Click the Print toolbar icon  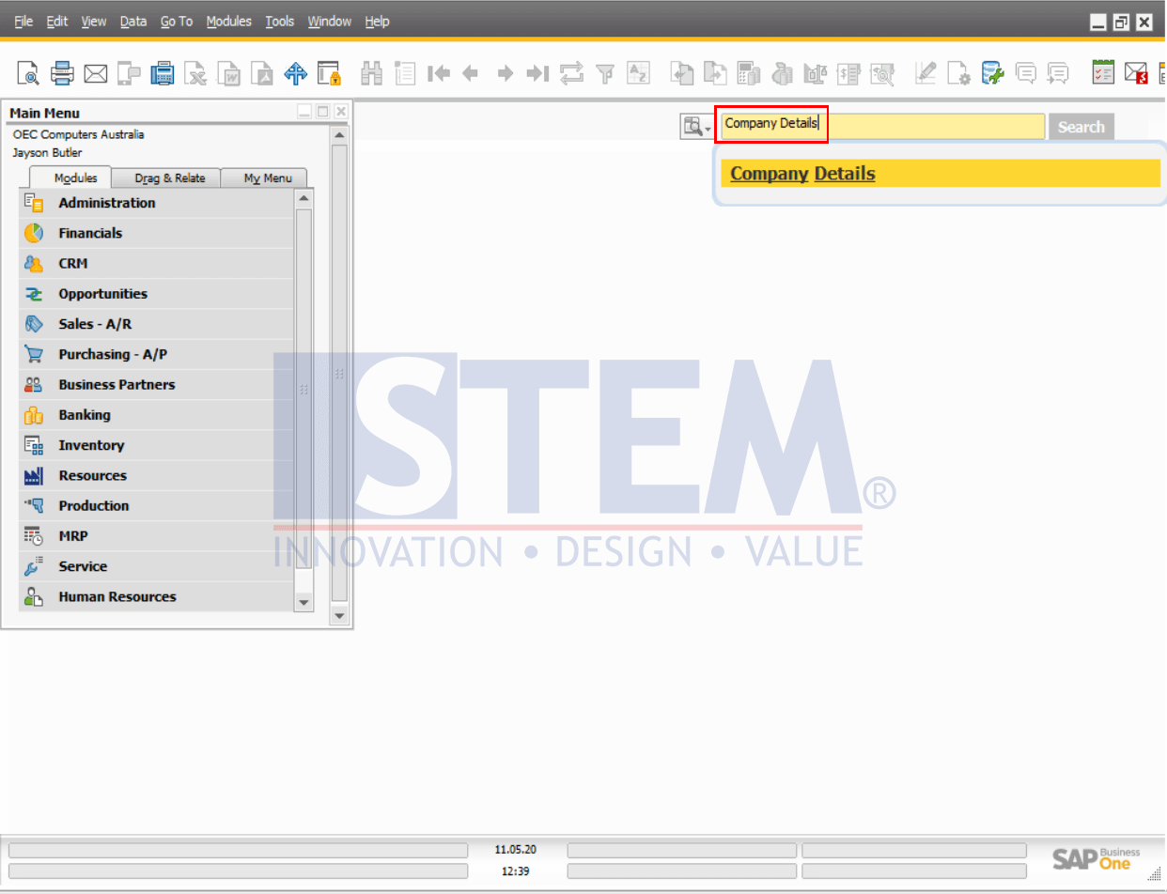pos(62,73)
